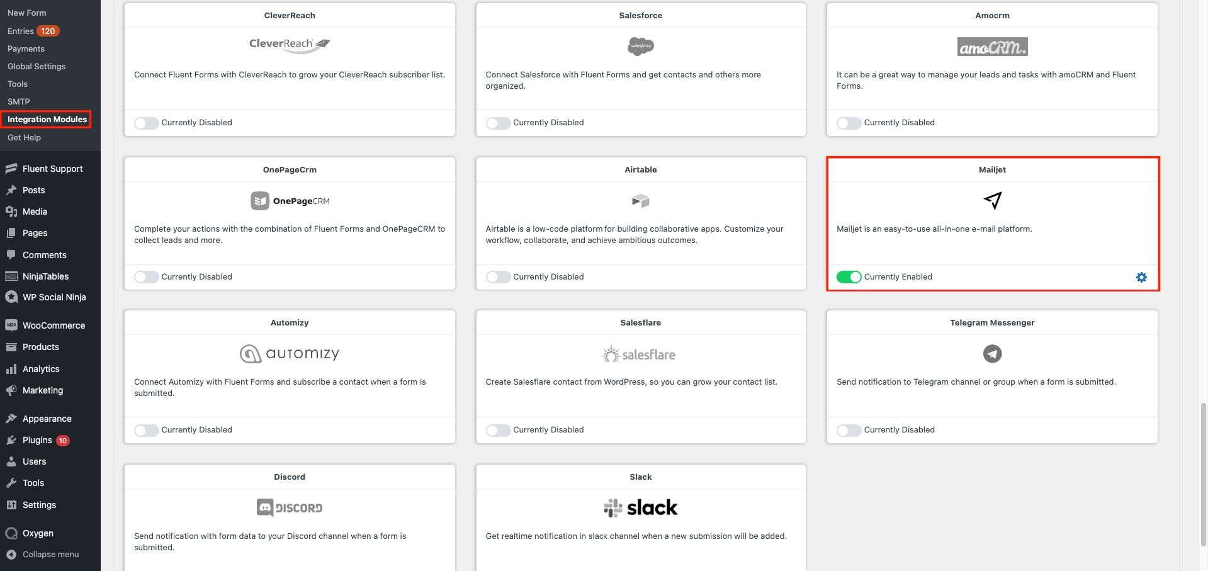Click the Telegram Messenger logo icon
Viewport: 1208px width, 571px height.
point(992,354)
